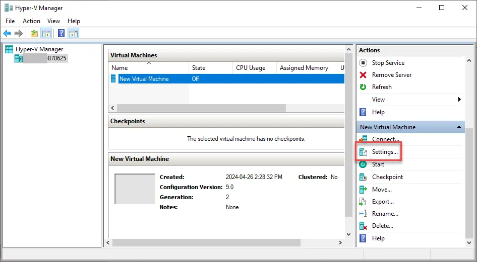Viewport: 477px width, 262px height.
Task: Sort by the CPU Usage column header
Action: coord(255,68)
